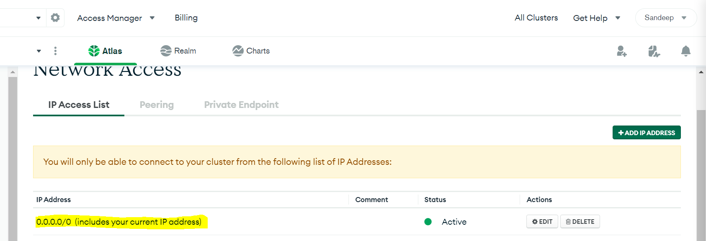Select the IP Access List tab
Viewport: 706px width, 241px height.
tap(78, 105)
